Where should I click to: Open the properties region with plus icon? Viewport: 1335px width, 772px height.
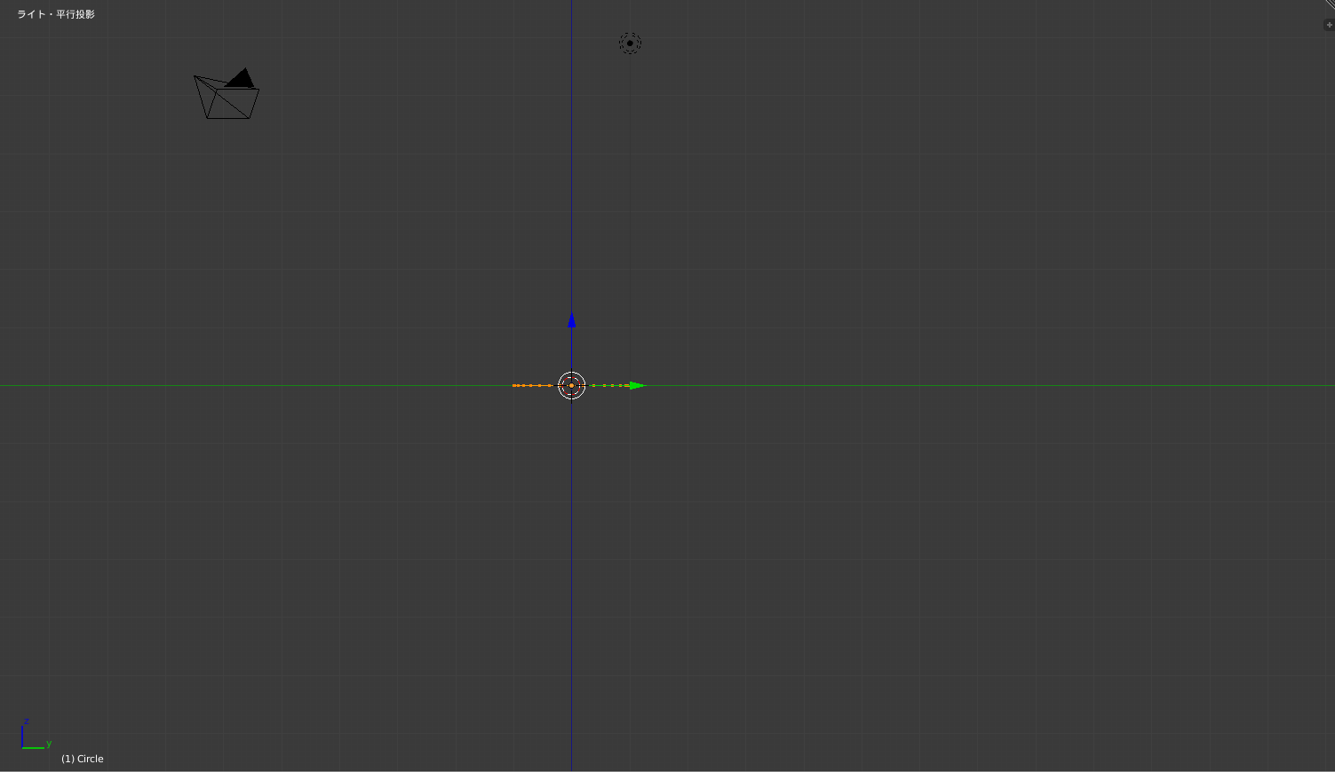tap(1329, 25)
